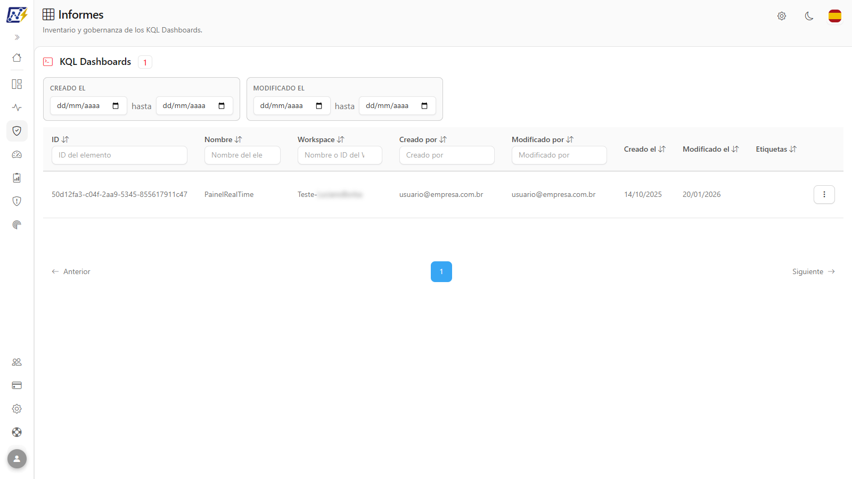Open the shield exclamation alert icon
Screen dimensions: 852x479
17,201
